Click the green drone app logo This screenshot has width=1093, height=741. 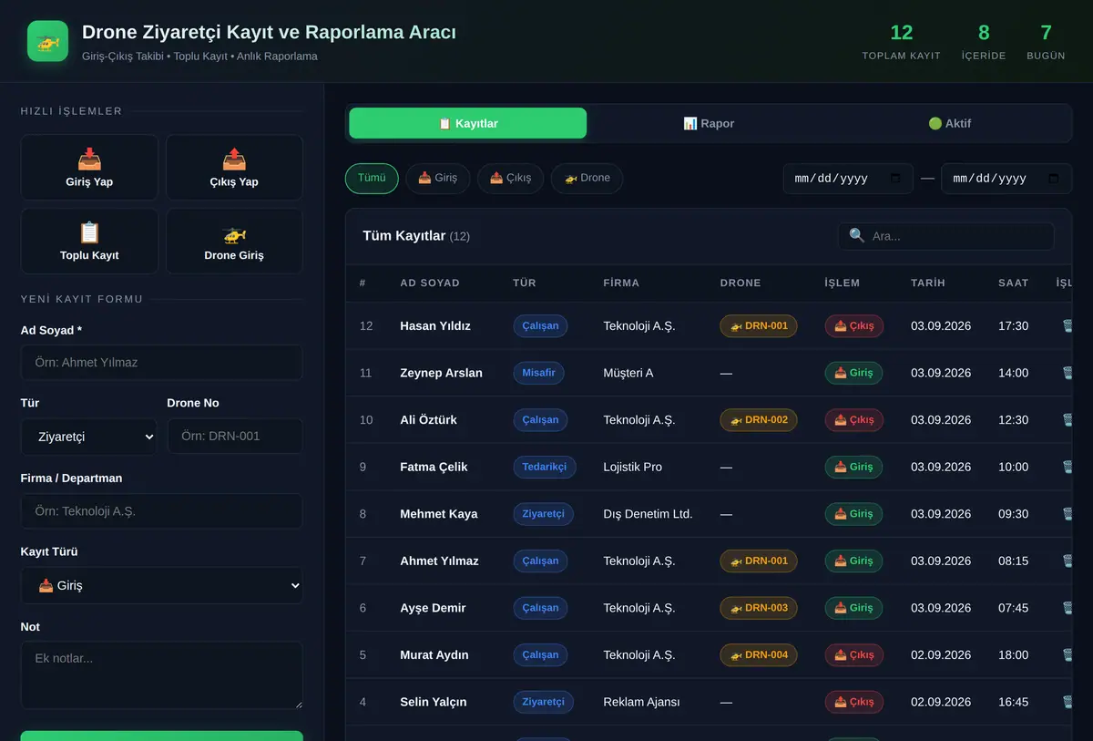point(47,41)
